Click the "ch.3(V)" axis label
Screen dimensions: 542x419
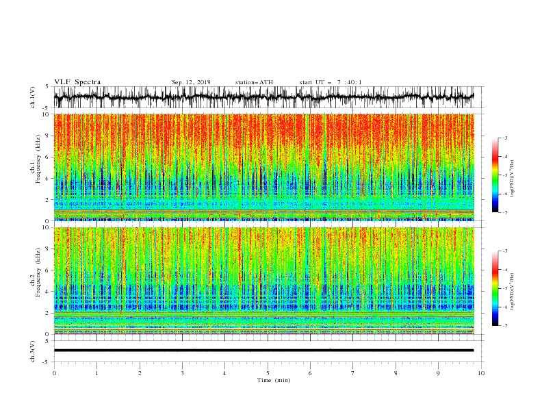pyautogui.click(x=33, y=351)
